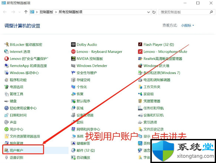
Task: Open Windows Defender icon
Action: (73, 66)
